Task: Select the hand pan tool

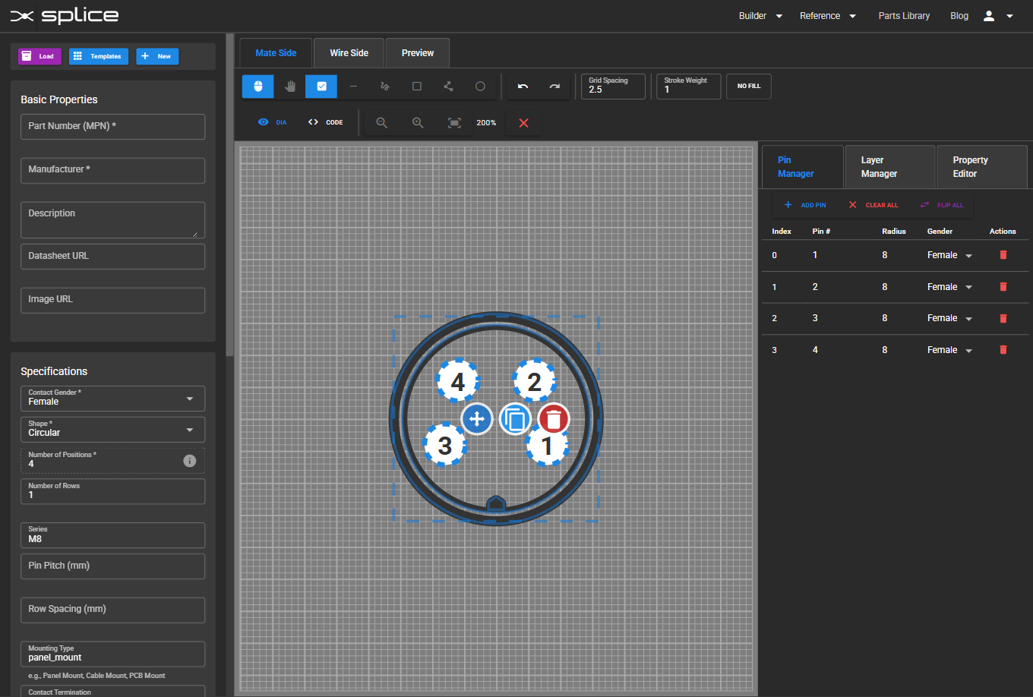Action: (289, 87)
